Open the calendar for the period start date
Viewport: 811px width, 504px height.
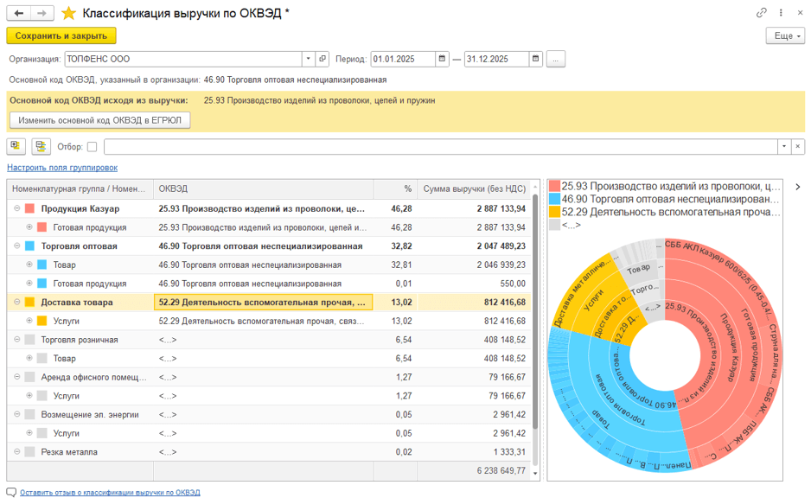click(443, 59)
